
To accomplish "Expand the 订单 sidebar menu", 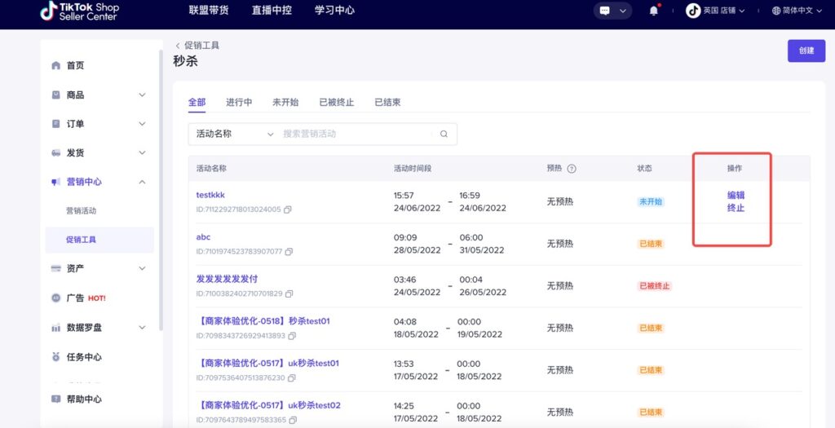I will click(x=142, y=123).
